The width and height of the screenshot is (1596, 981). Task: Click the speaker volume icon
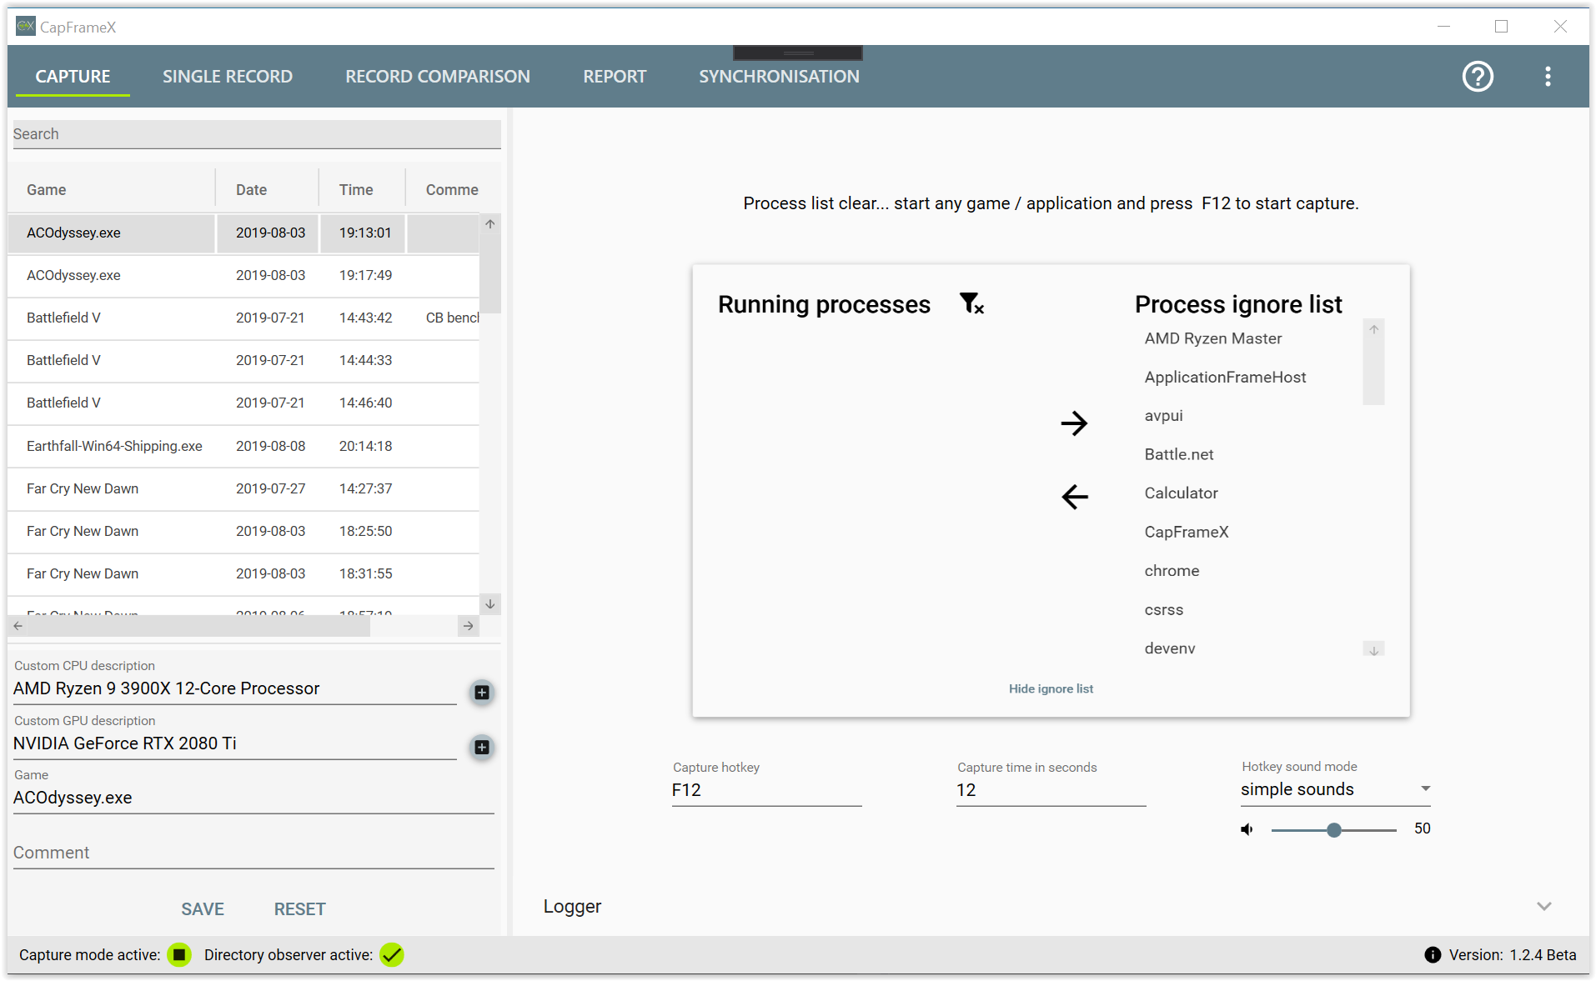(1247, 829)
